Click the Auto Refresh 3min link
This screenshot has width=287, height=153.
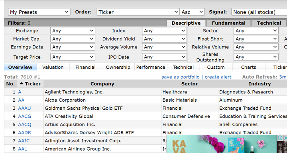tap(283, 77)
